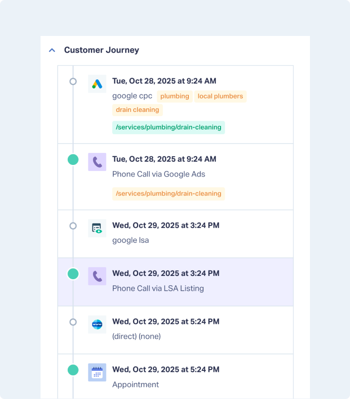Click the globe icon beside the direct visit
Viewport: 350px width, 399px height.
point(97,324)
